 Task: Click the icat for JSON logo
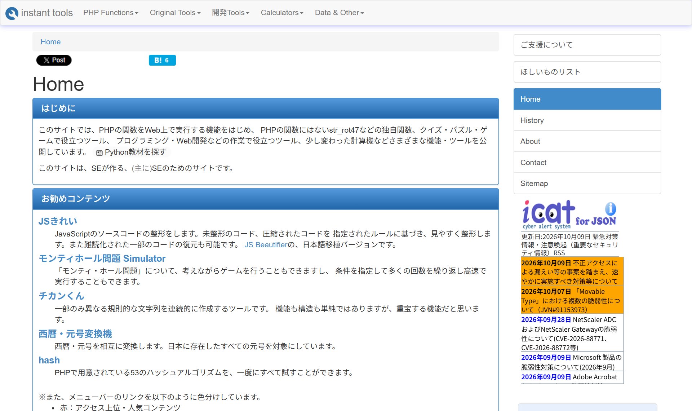pos(569,215)
